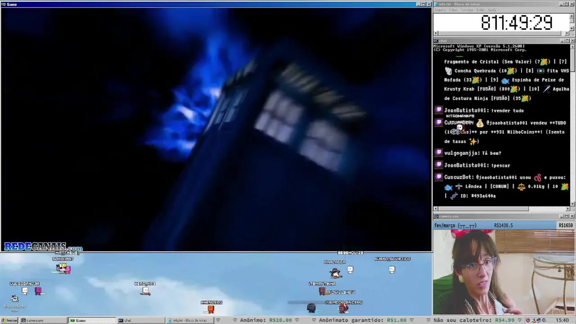Click the shell icon before Concha Quebrada
The image size is (576, 324).
point(448,71)
